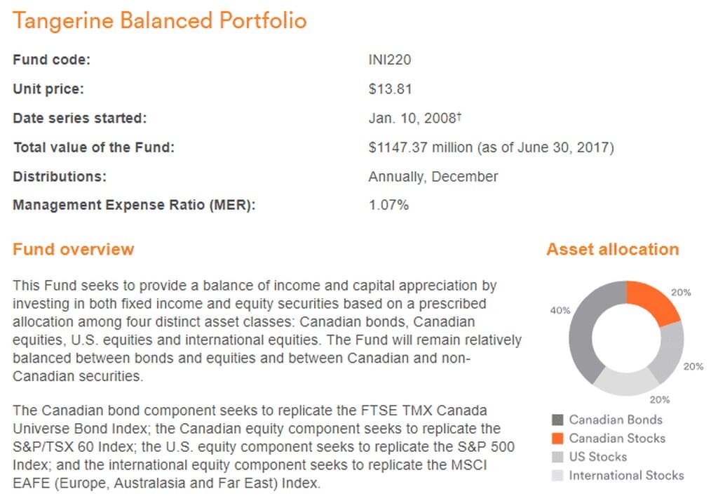Click the $1147.37 million total value text

421,147
